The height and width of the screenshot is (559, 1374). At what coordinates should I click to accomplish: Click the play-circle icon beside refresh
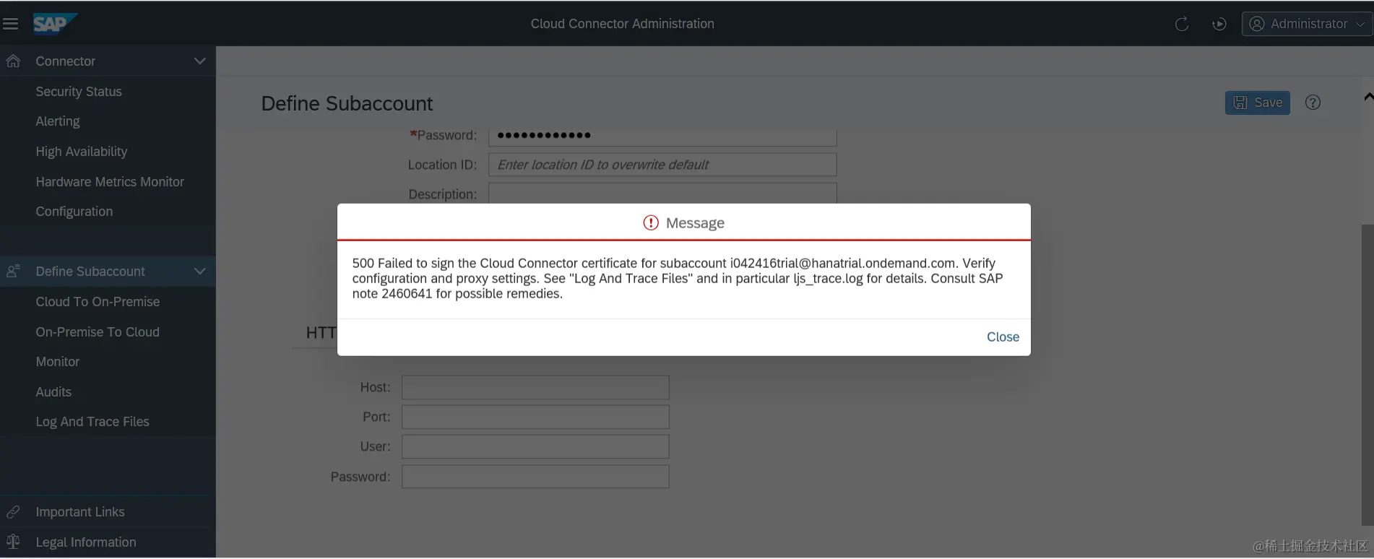pyautogui.click(x=1219, y=24)
